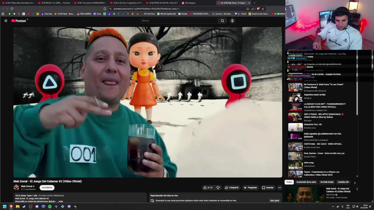
Task: Open the STC Set Prices bookmark
Action: (x=148, y=14)
